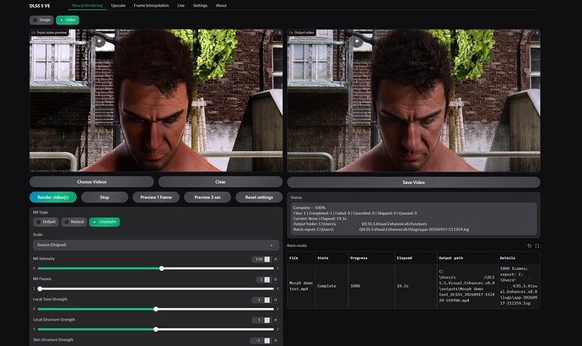This screenshot has width=582, height=346.
Task: Click the Input video preview image
Action: 156,100
